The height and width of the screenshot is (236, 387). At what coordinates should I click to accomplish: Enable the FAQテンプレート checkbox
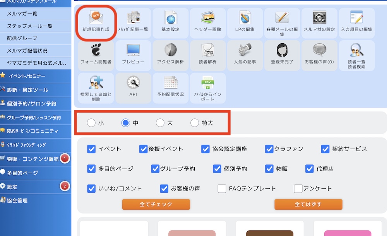(222, 189)
